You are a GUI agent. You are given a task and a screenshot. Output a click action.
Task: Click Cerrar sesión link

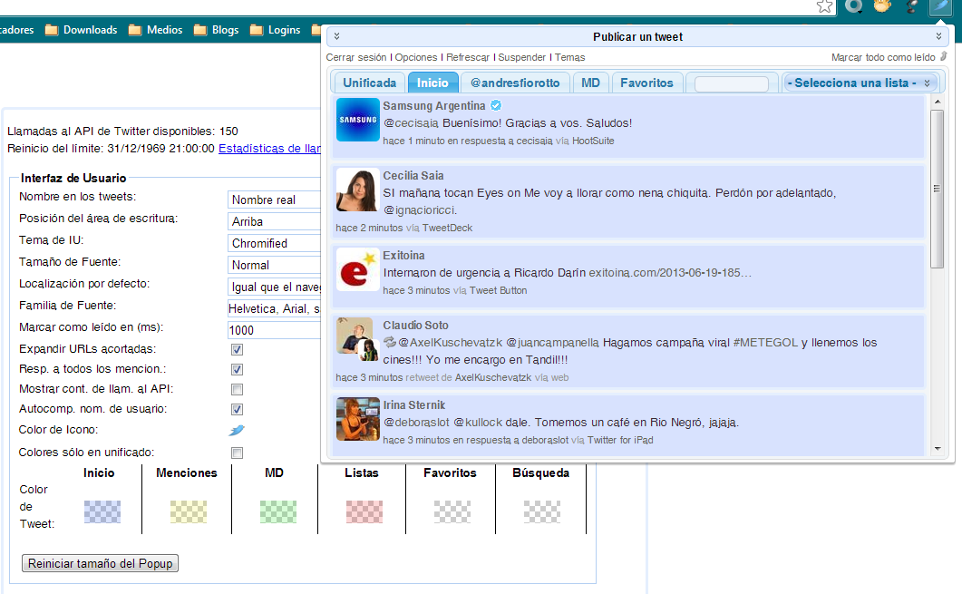coord(355,57)
